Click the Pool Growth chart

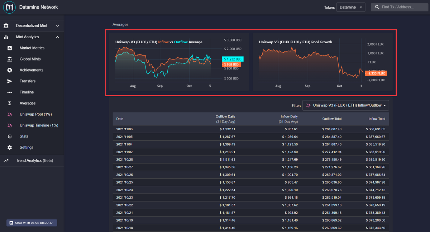point(322,62)
